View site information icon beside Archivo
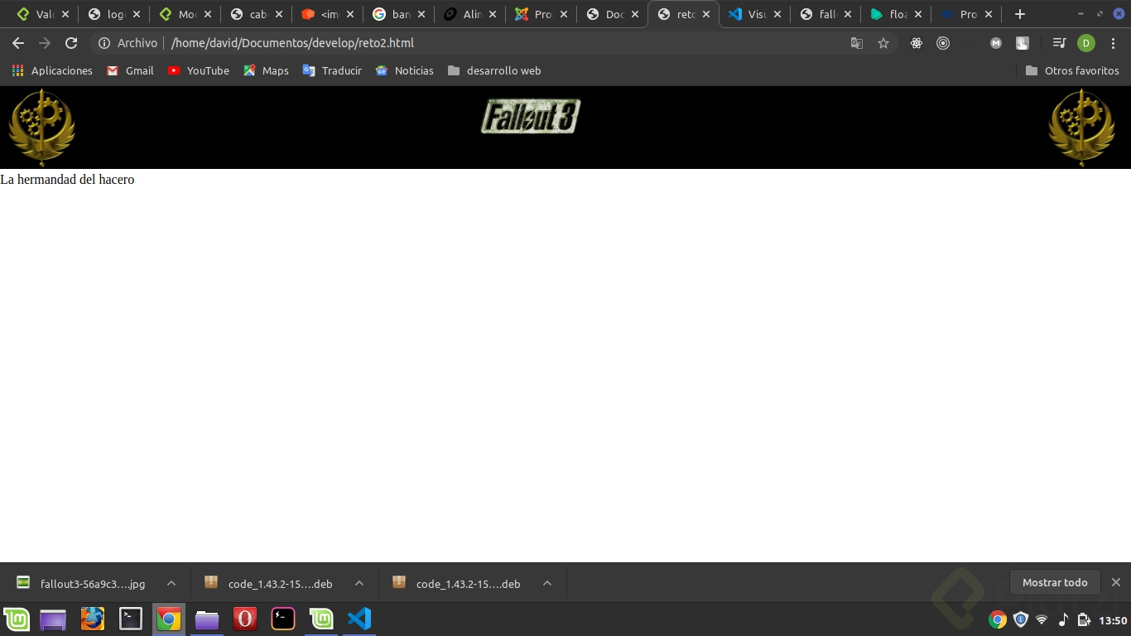The height and width of the screenshot is (636, 1131). click(104, 43)
